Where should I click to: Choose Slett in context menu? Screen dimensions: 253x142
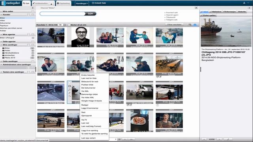83,112
